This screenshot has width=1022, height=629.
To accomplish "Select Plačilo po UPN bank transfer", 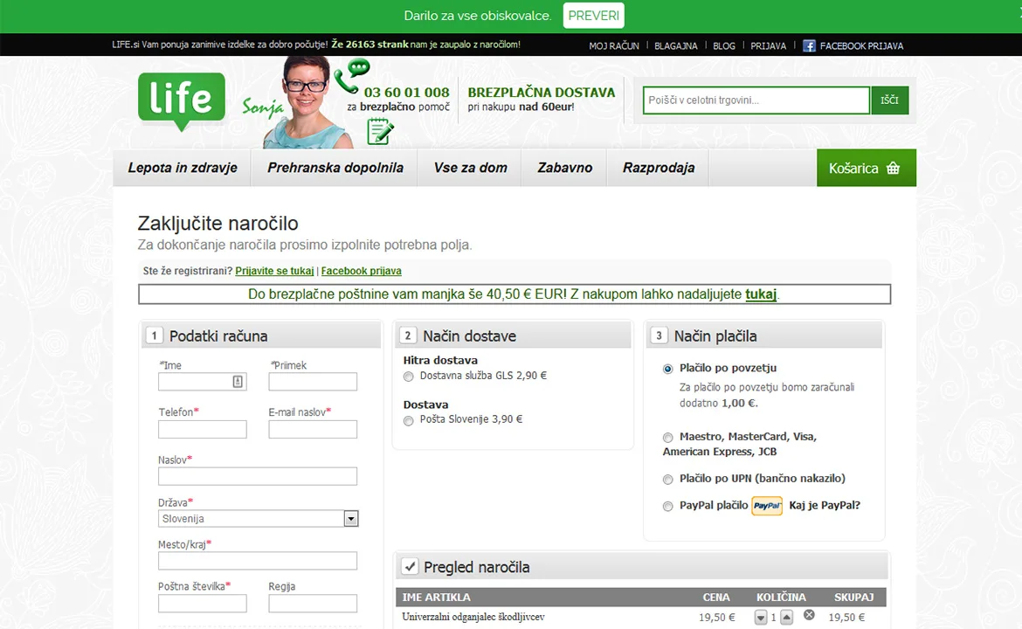I will click(667, 480).
